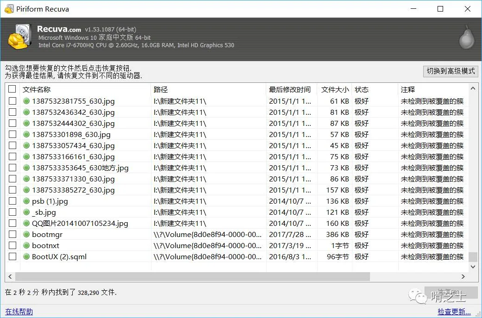Tick the bootmgr checkbox
This screenshot has width=482, height=318.
tap(13, 234)
